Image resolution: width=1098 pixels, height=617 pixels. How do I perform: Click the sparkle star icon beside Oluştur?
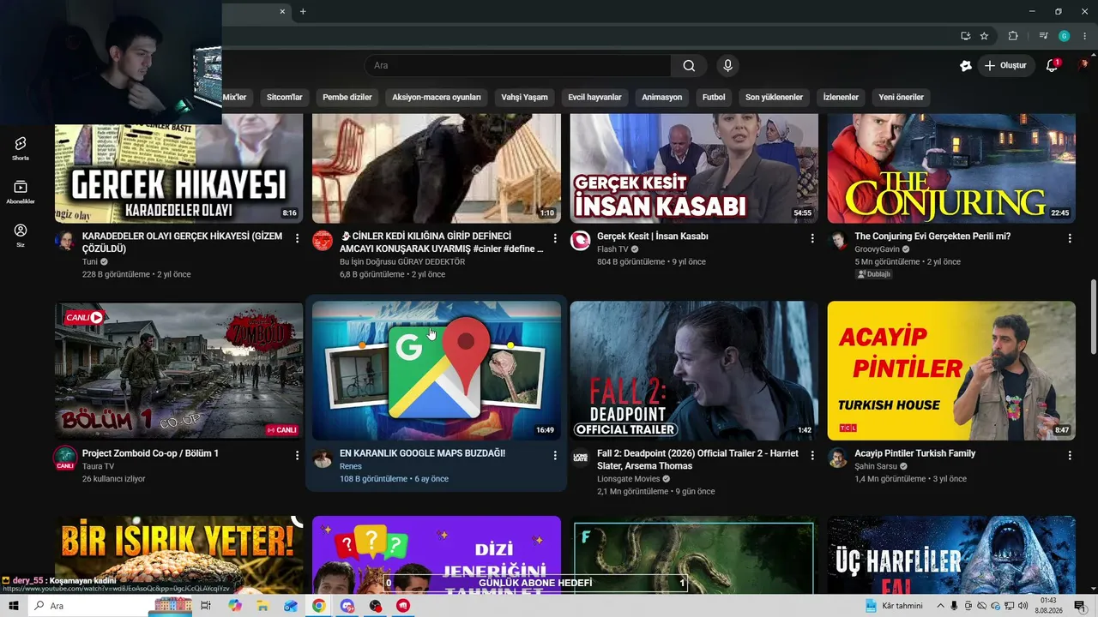pos(965,66)
